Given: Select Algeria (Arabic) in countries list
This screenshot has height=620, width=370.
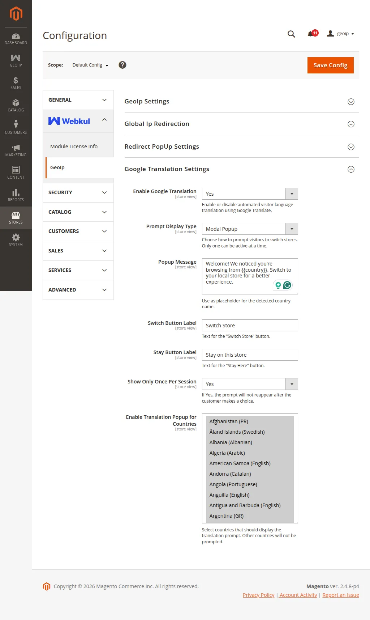Looking at the screenshot, I should [250, 453].
